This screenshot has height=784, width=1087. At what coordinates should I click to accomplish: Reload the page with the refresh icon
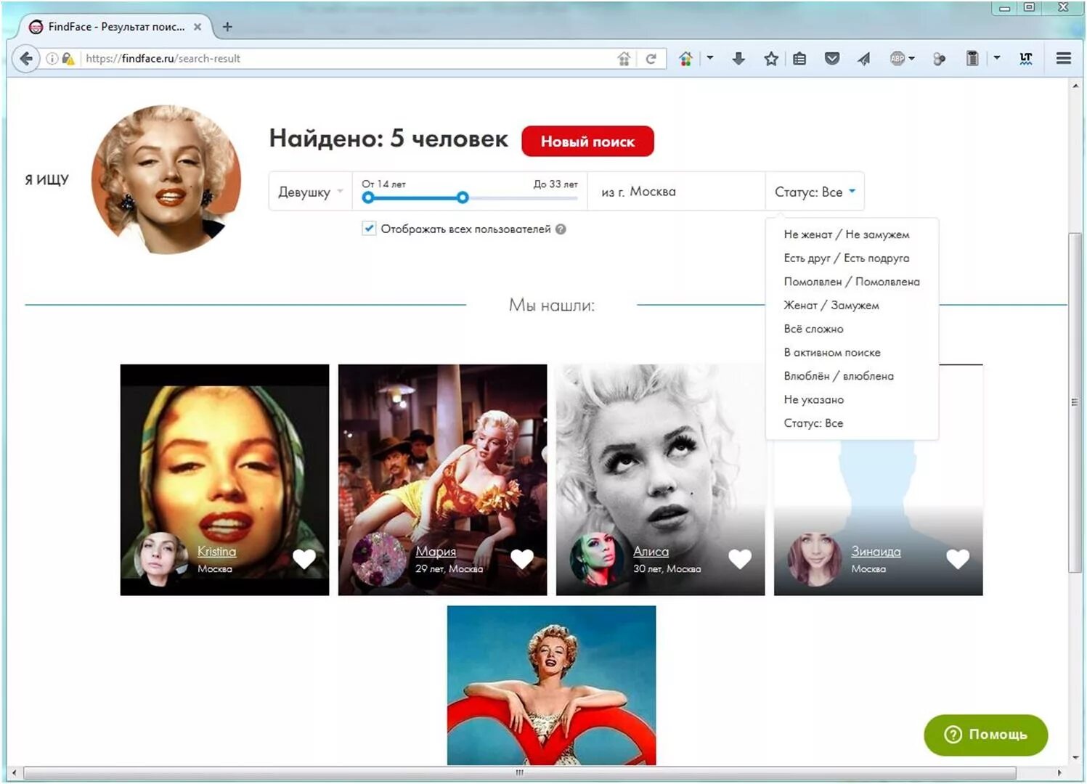point(651,59)
